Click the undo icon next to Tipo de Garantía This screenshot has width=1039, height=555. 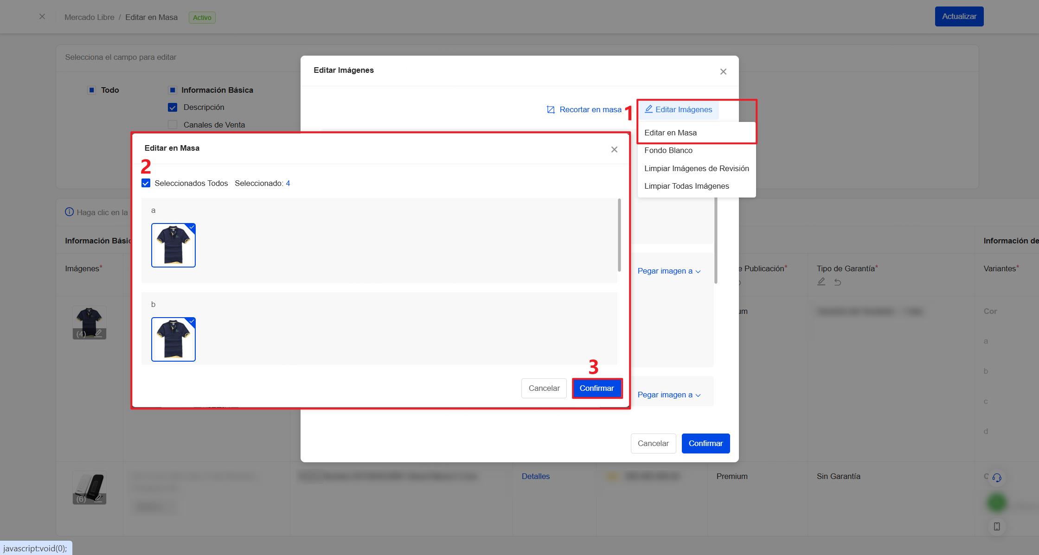[x=838, y=281]
